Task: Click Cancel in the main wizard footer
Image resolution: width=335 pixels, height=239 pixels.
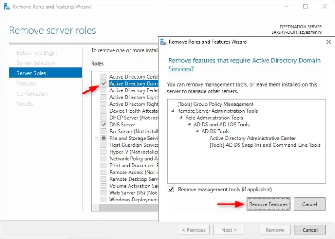Action: (310, 230)
